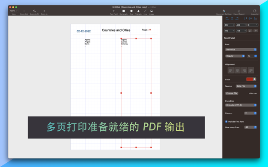This screenshot has height=167, width=268.
Task: Click the rotation field showing 0
Action: pos(253,25)
